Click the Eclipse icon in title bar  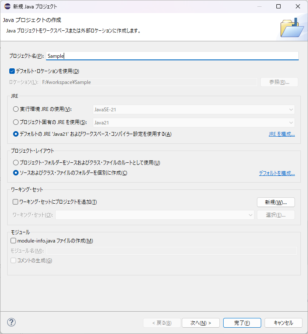click(6, 6)
